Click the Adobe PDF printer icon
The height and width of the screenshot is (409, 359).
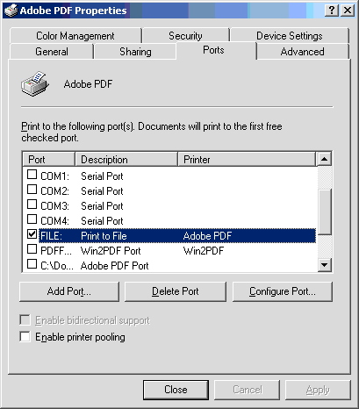pyautogui.click(x=34, y=84)
